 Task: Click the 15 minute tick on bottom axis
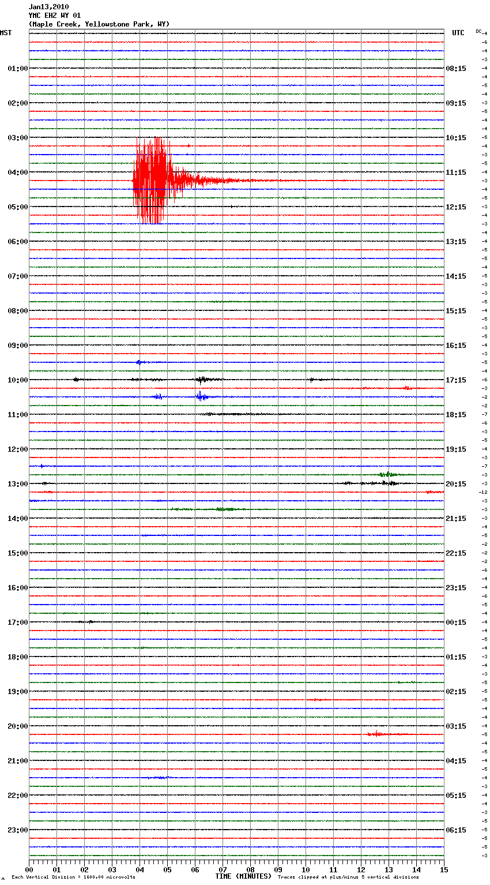click(444, 869)
